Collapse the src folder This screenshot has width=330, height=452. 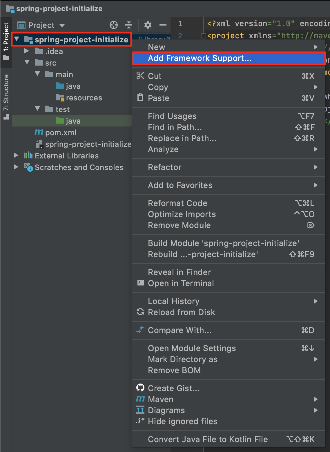tap(27, 62)
